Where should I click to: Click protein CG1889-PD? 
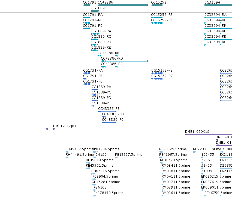click(x=101, y=98)
